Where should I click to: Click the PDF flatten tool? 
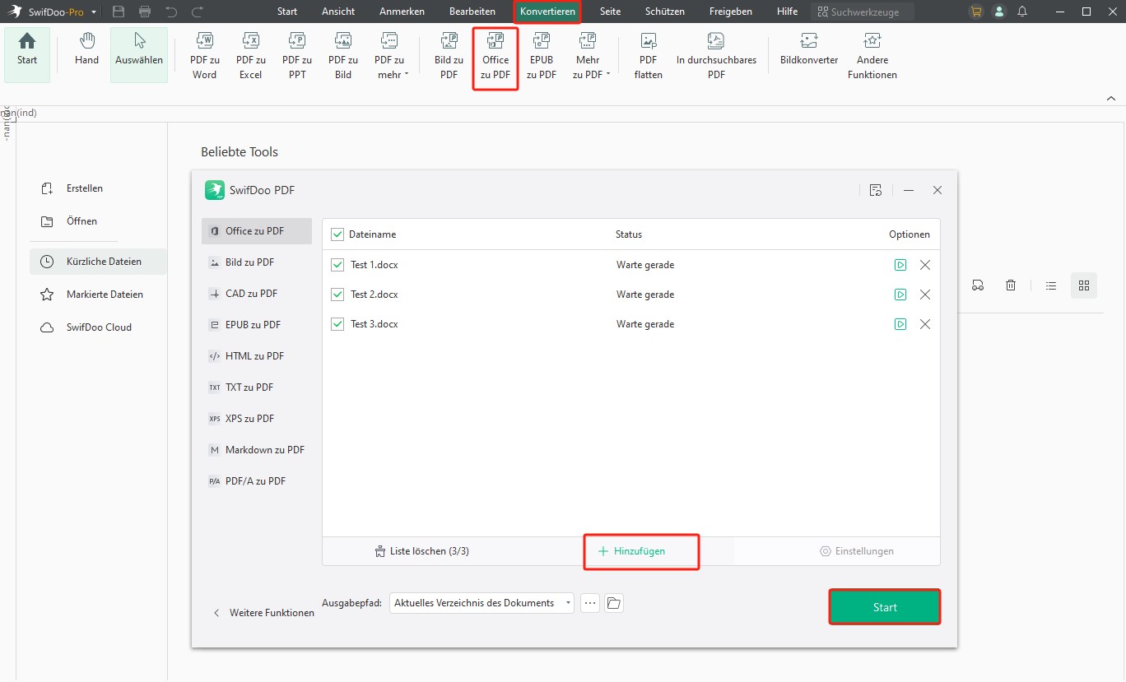tap(649, 56)
